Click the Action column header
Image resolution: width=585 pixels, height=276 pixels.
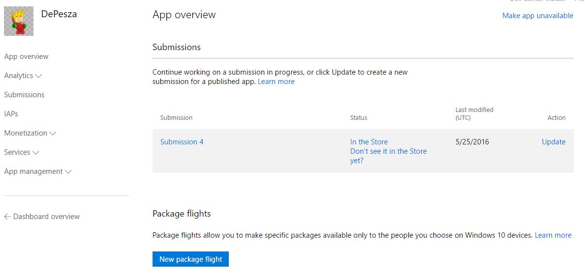(x=556, y=118)
